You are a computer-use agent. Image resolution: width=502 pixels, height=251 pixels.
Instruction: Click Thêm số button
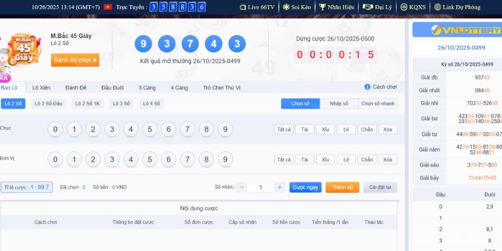342,187
